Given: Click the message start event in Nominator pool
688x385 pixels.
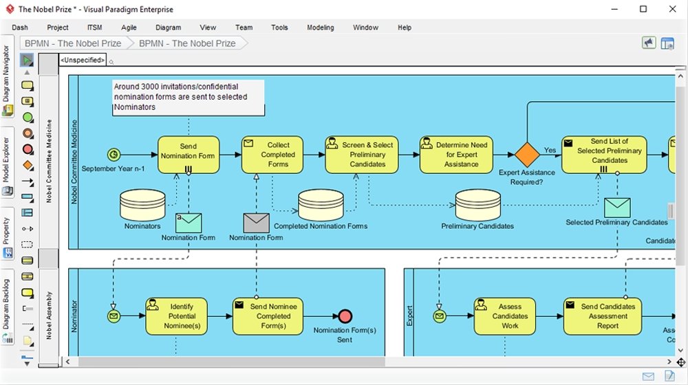Looking at the screenshot, I should [x=114, y=316].
